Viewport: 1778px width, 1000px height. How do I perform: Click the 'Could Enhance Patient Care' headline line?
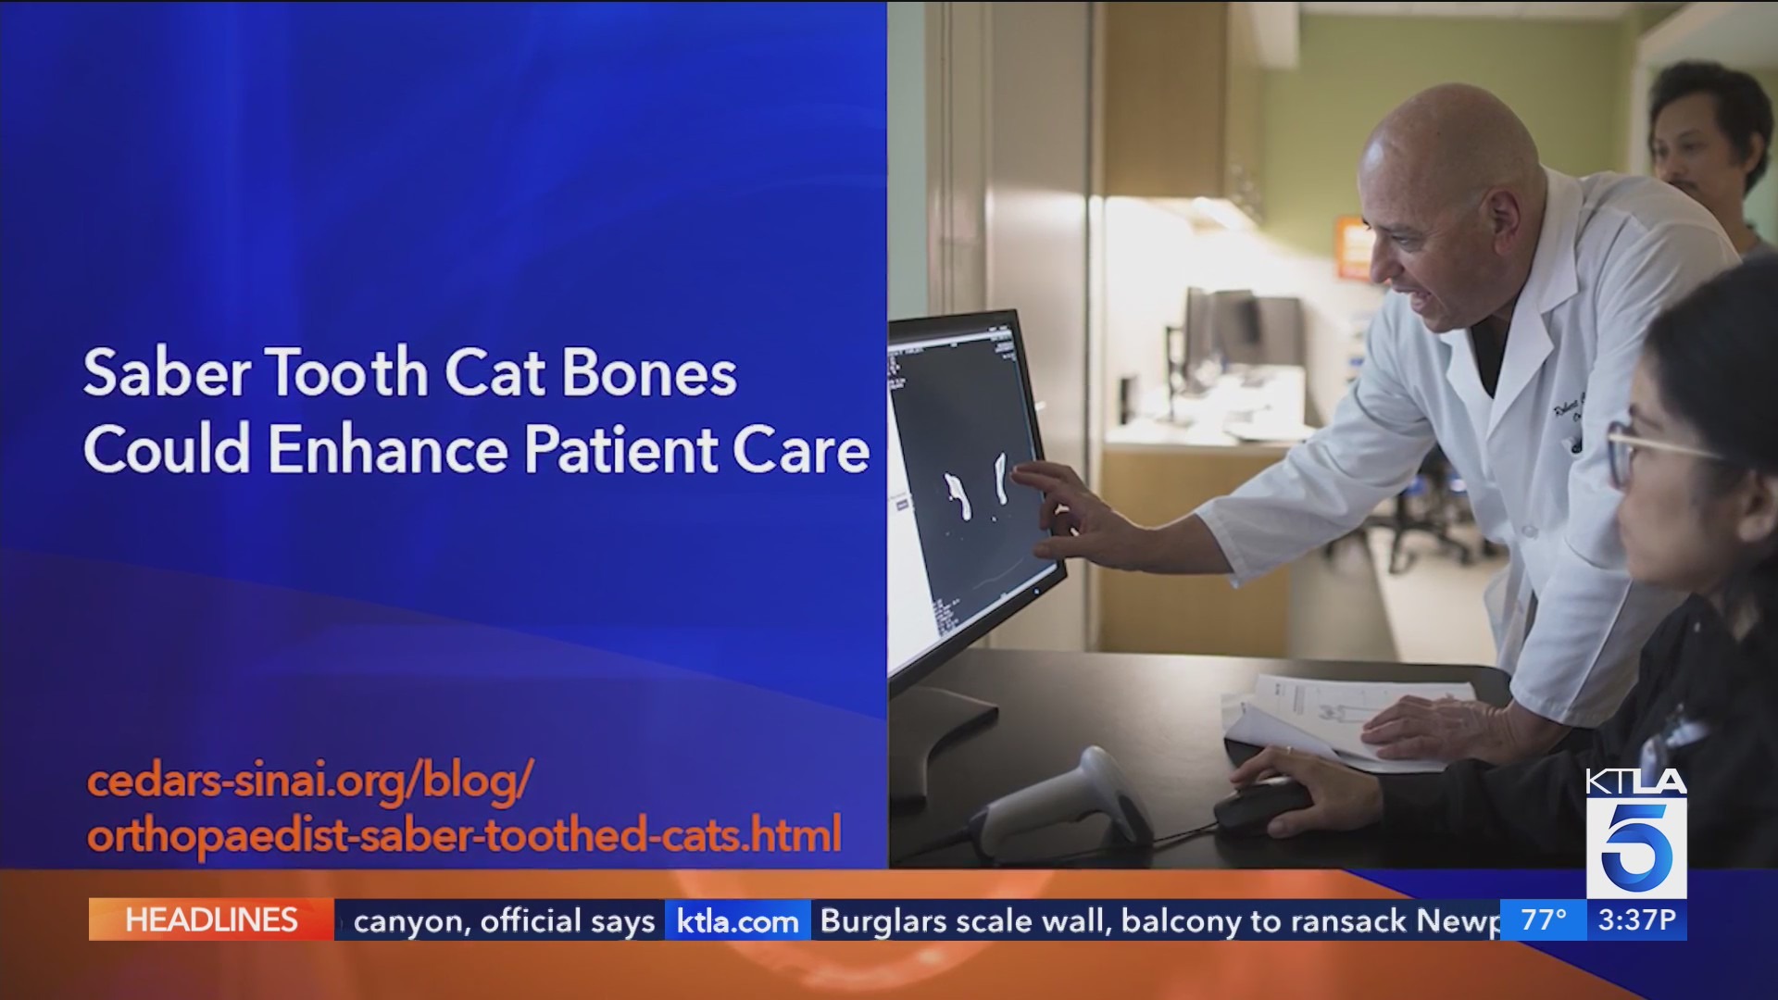click(476, 450)
